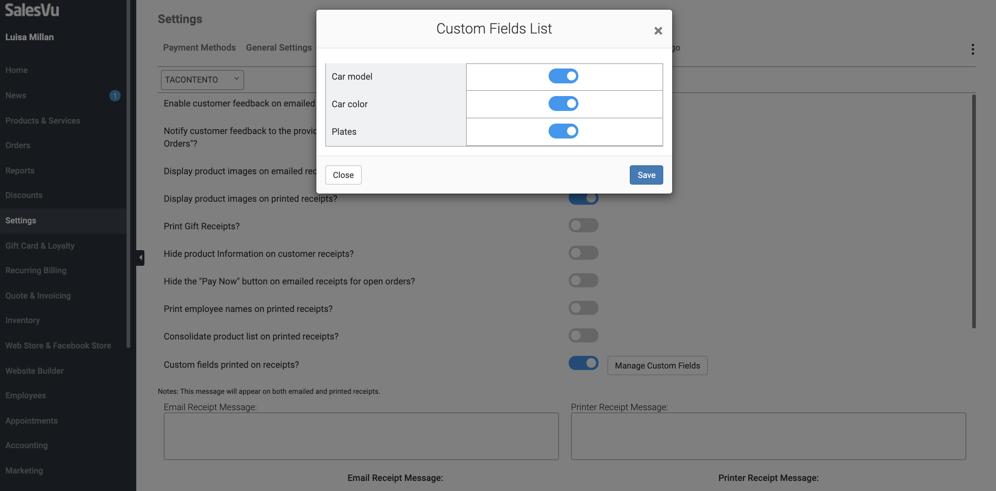The width and height of the screenshot is (996, 491).
Task: Click the Printer Receipt Message text area
Action: [x=768, y=436]
